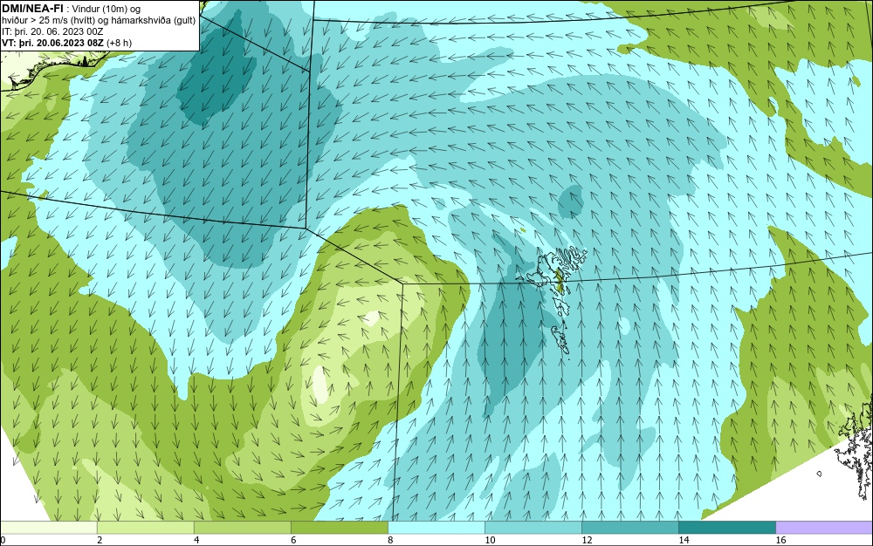Click the legend scale label '4'
The height and width of the screenshot is (546, 873).
[196, 540]
